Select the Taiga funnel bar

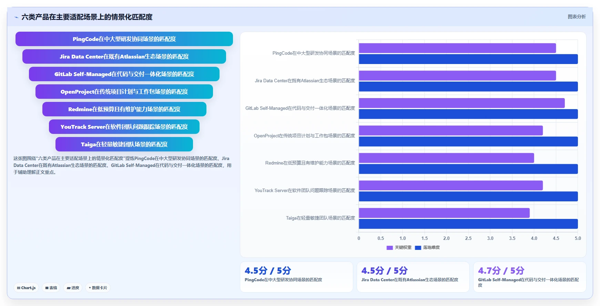click(124, 144)
